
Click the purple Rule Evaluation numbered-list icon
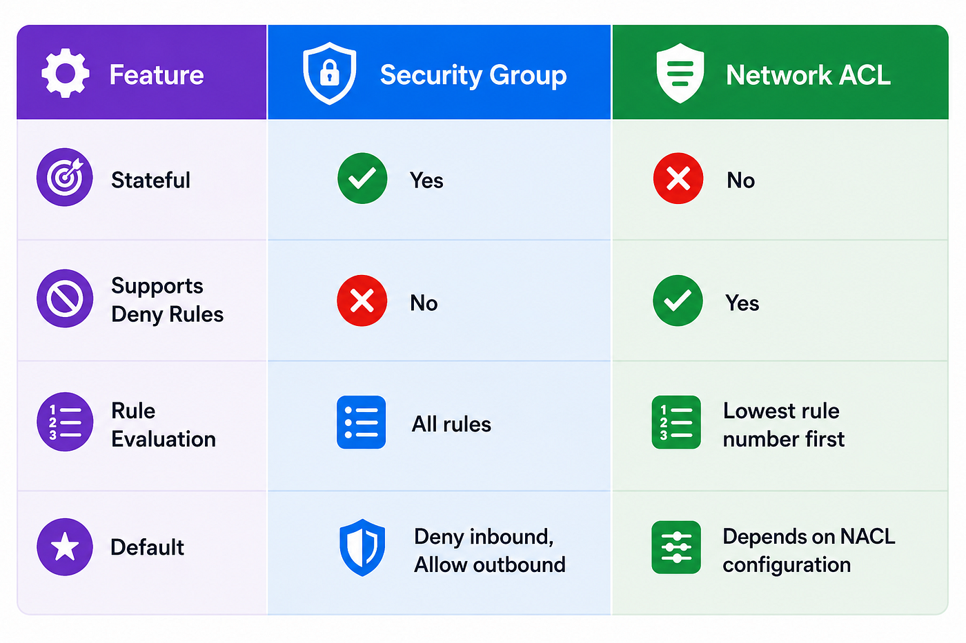65,422
